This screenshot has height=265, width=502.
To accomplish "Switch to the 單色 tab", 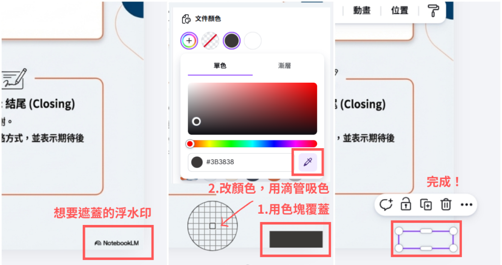I will coord(220,66).
